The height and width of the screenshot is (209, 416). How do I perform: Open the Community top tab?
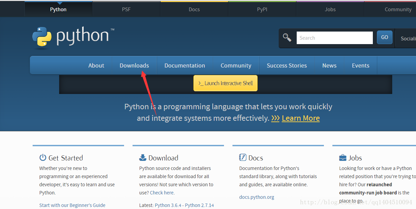[390, 9]
